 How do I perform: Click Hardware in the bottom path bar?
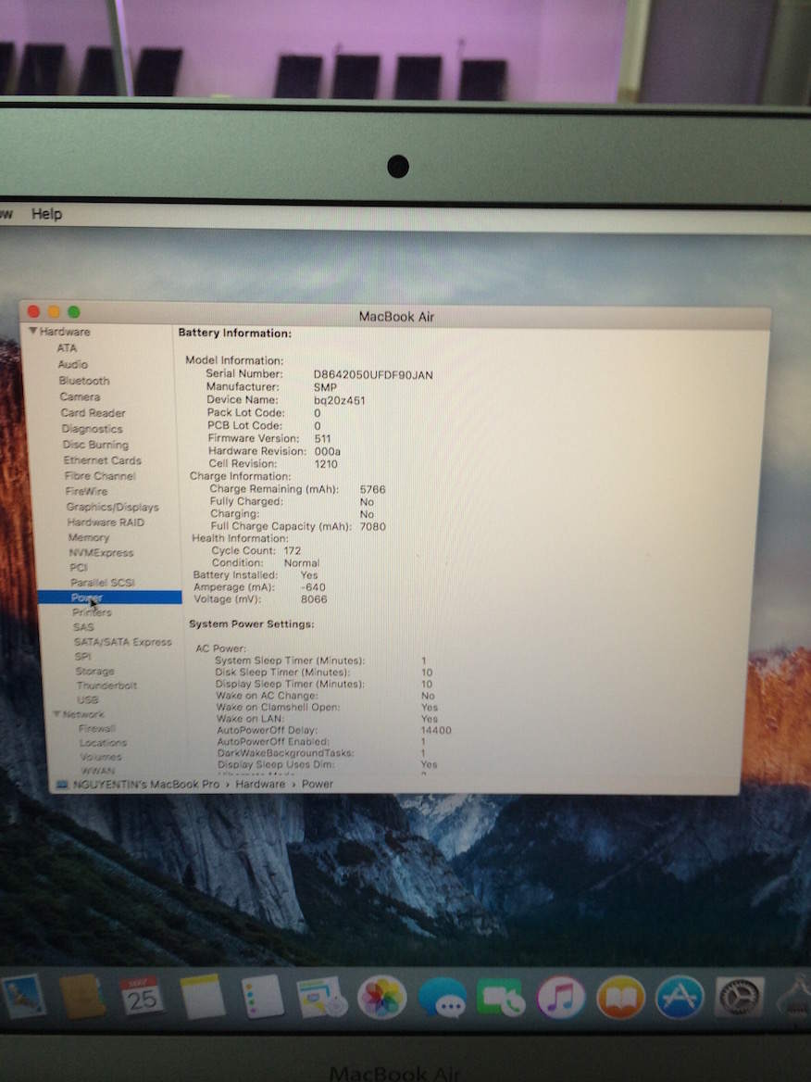(260, 784)
